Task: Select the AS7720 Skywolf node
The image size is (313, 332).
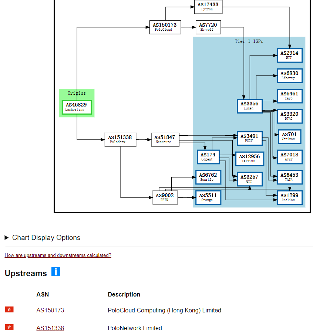Action: pos(208,27)
